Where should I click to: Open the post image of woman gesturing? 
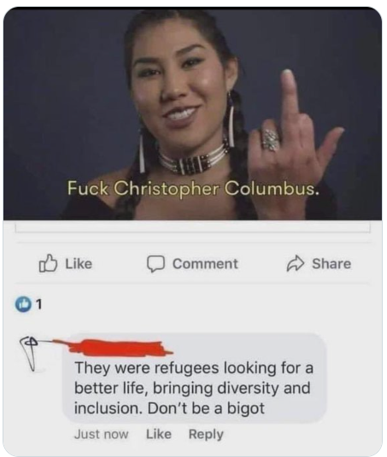[x=192, y=114]
